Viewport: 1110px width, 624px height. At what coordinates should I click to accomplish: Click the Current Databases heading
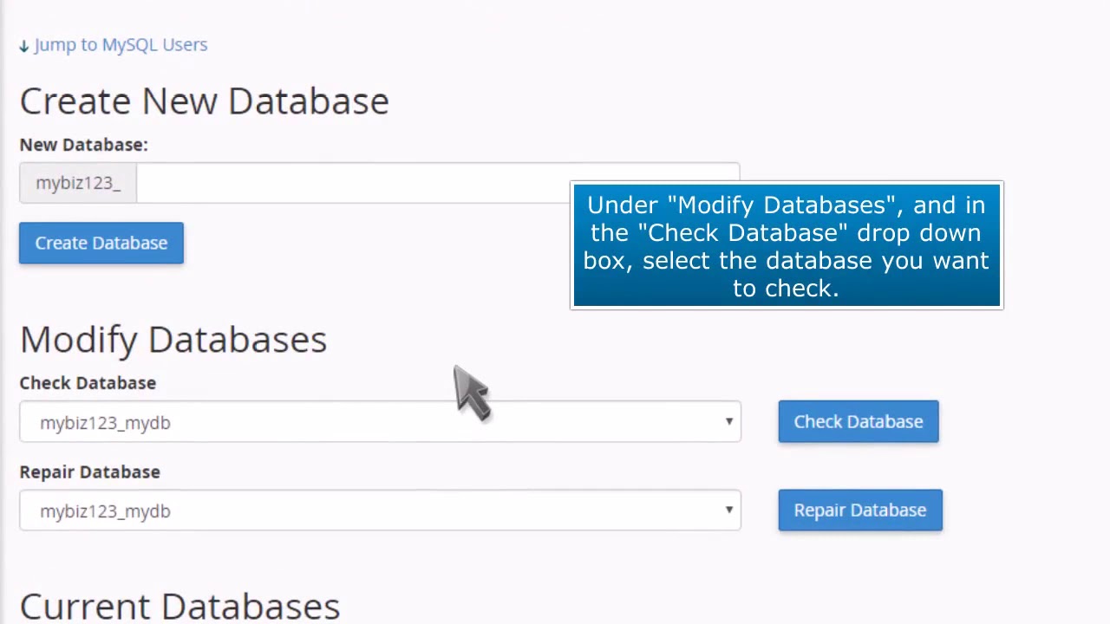180,606
